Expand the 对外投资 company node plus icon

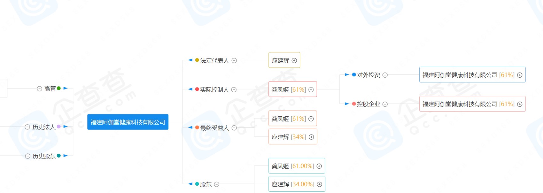520,75
